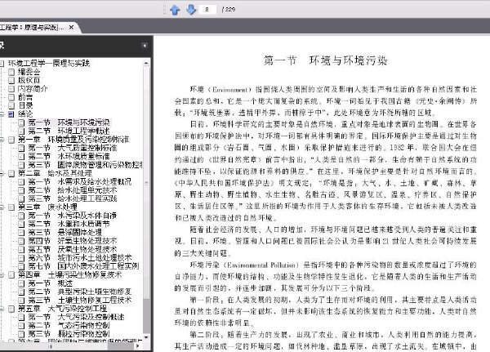This screenshot has width=490, height=352.
Task: Click bookmark icon beside 绪论
Action: (11, 114)
